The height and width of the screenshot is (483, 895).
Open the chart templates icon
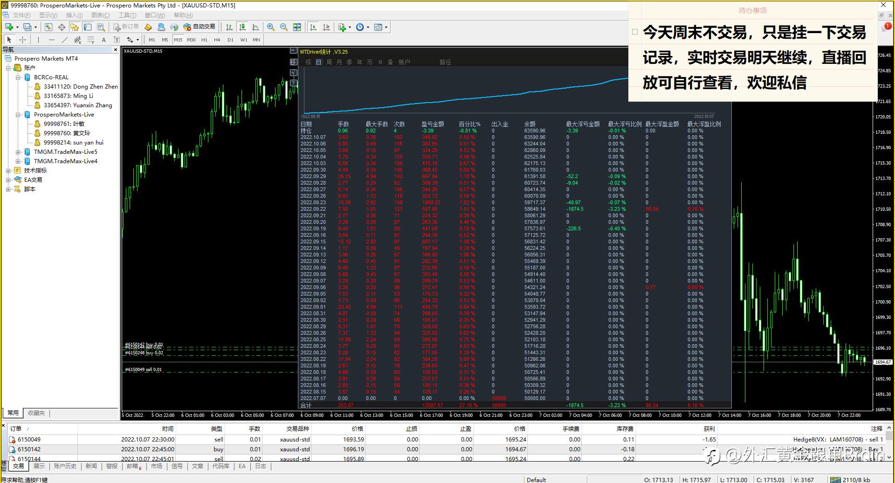pos(378,27)
